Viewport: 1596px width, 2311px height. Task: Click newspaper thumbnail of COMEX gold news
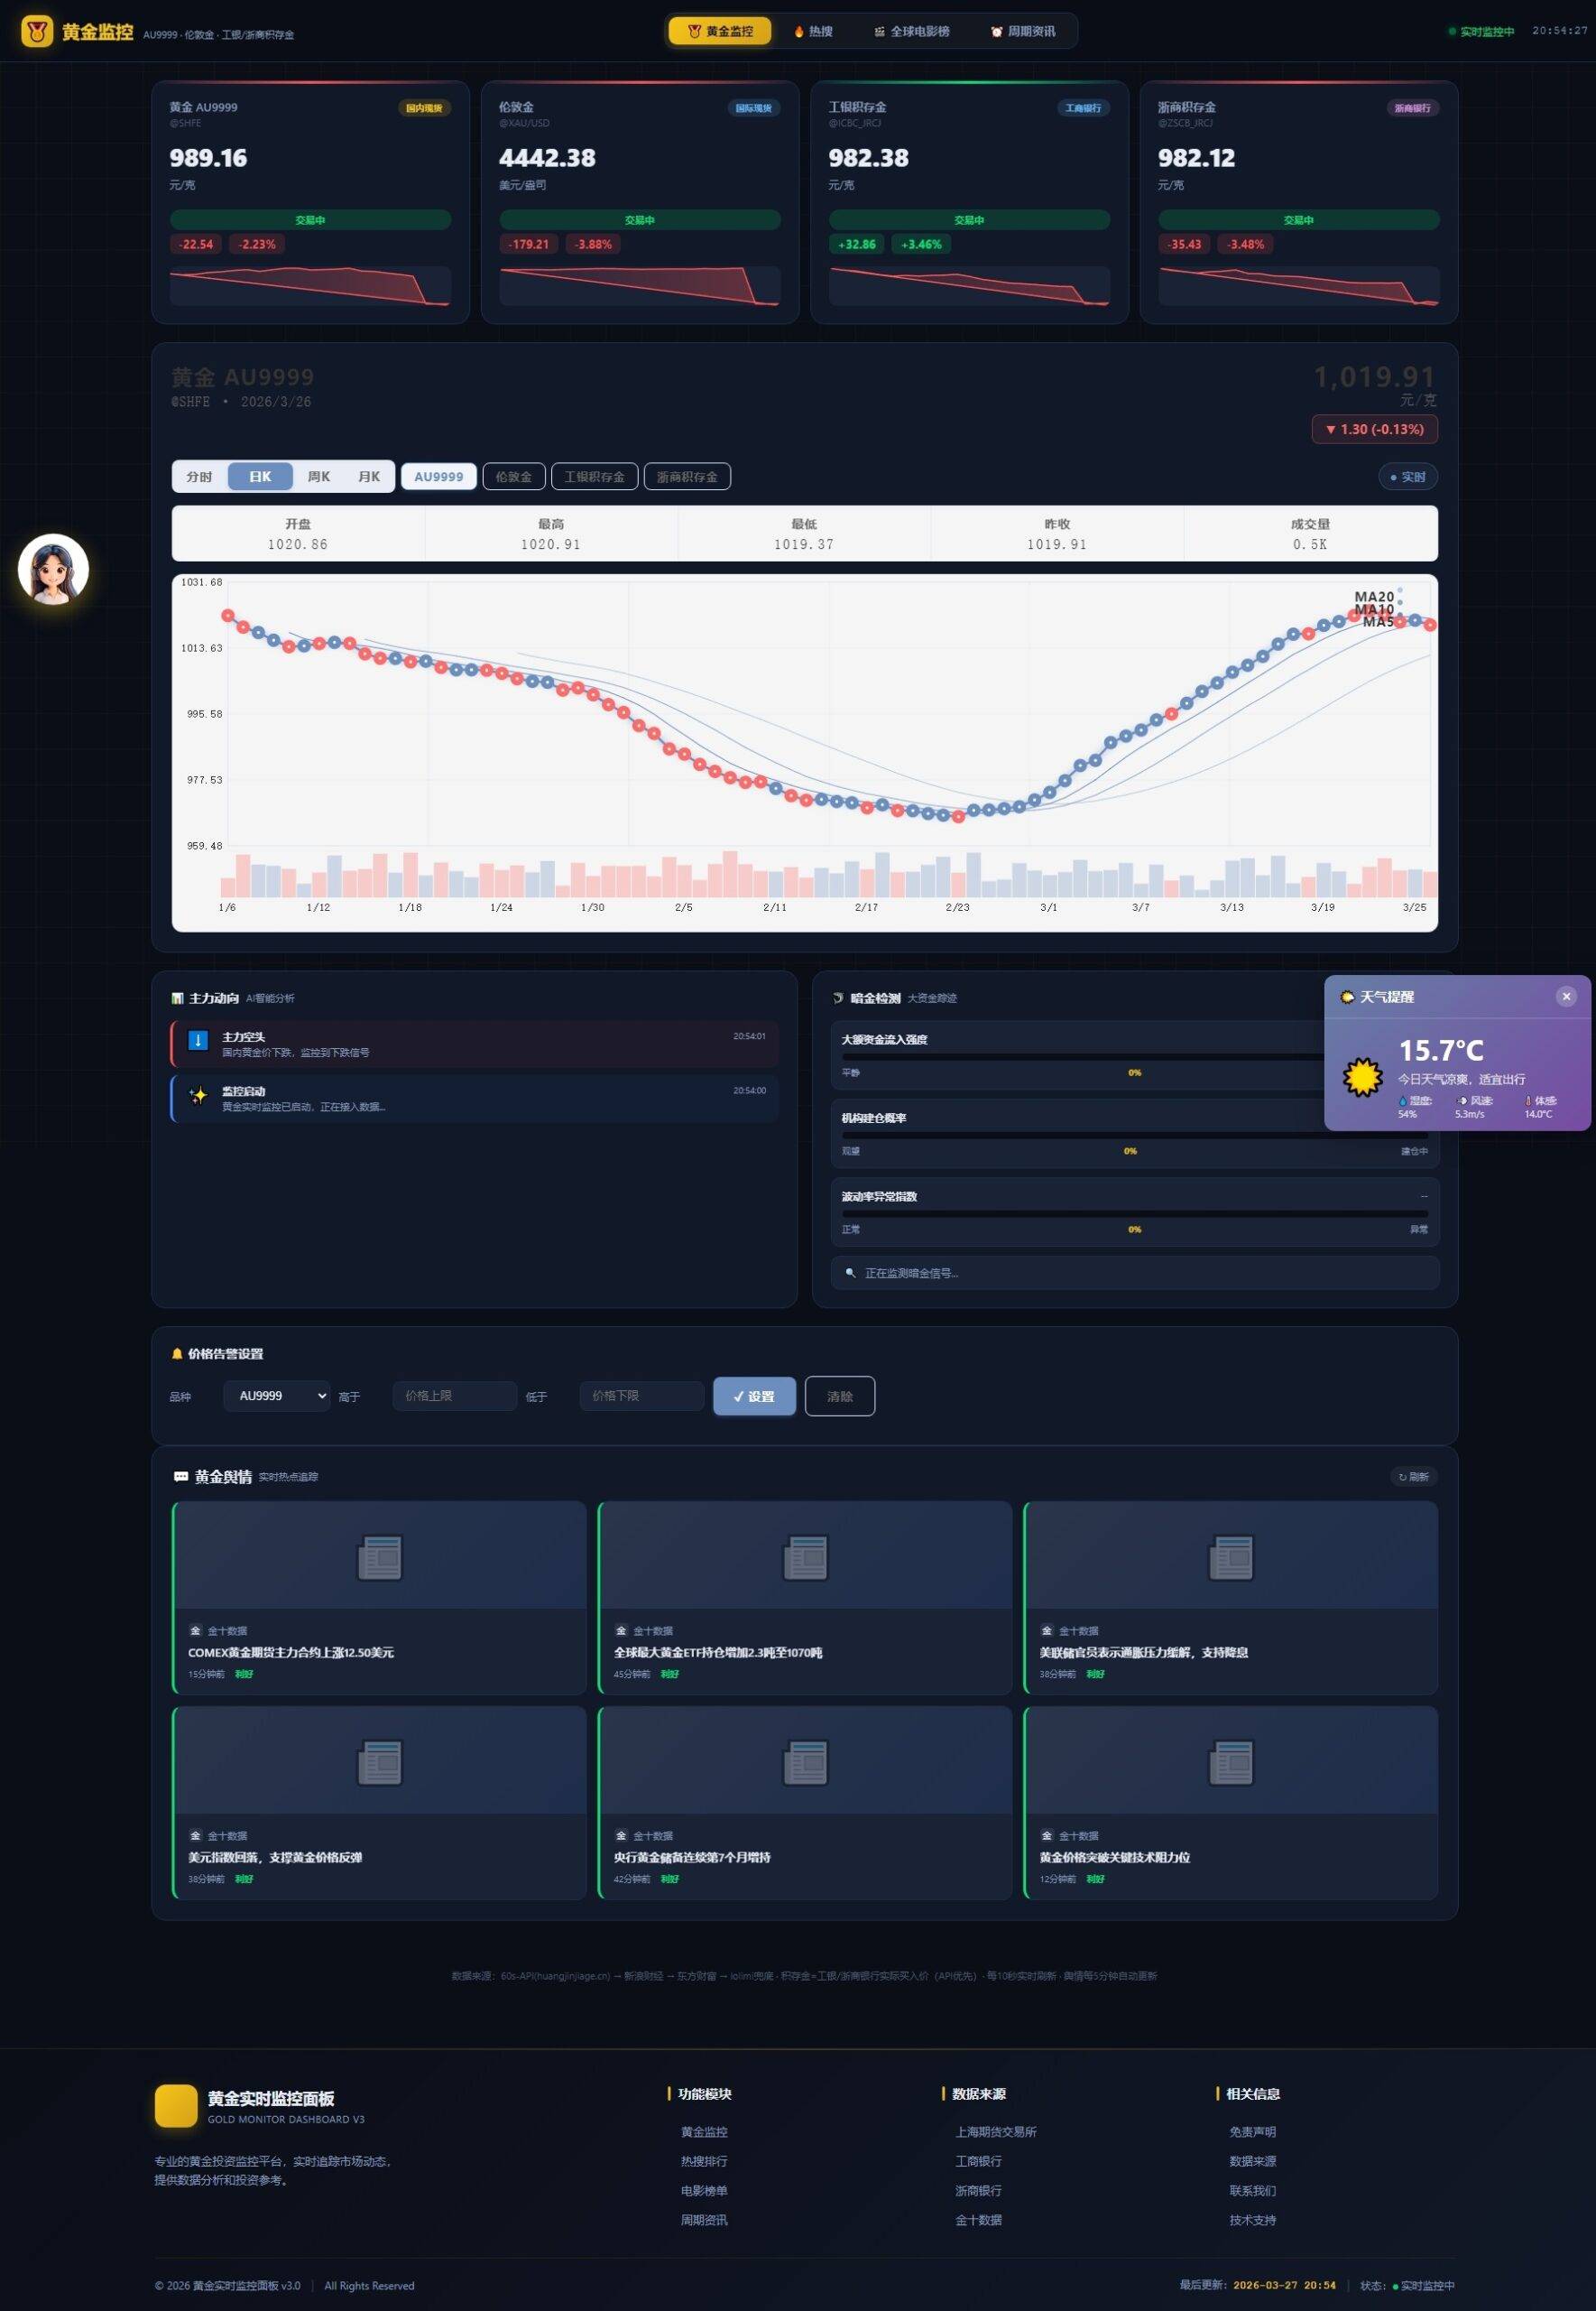coord(380,1556)
